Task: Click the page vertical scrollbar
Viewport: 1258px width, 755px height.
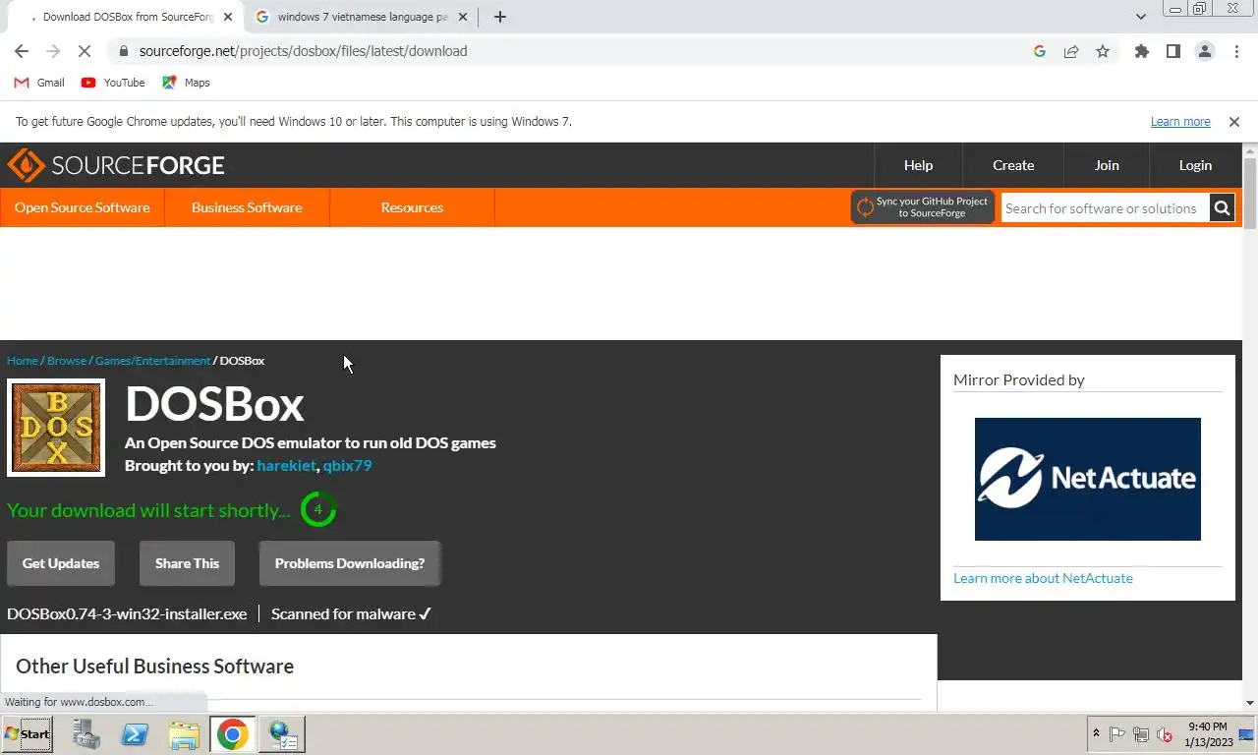Action: click(x=1250, y=192)
